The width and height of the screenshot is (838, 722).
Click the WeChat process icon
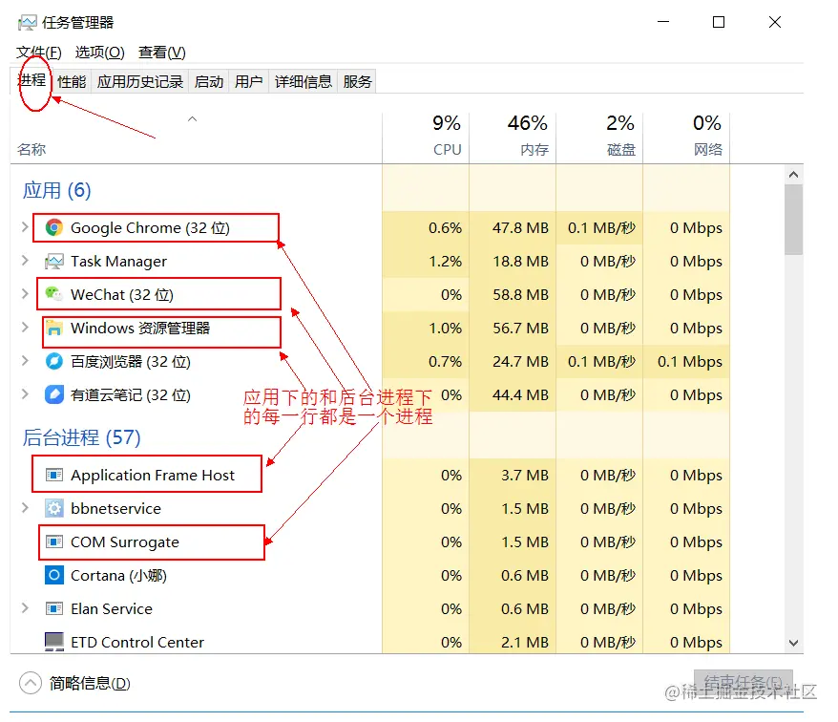tap(55, 294)
